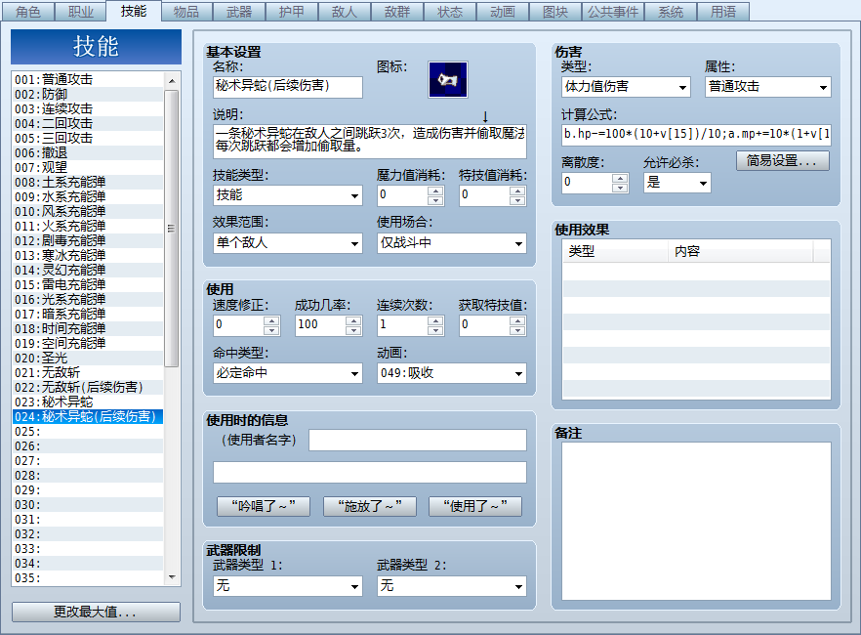Switch to the 公共事件 tab

[613, 12]
